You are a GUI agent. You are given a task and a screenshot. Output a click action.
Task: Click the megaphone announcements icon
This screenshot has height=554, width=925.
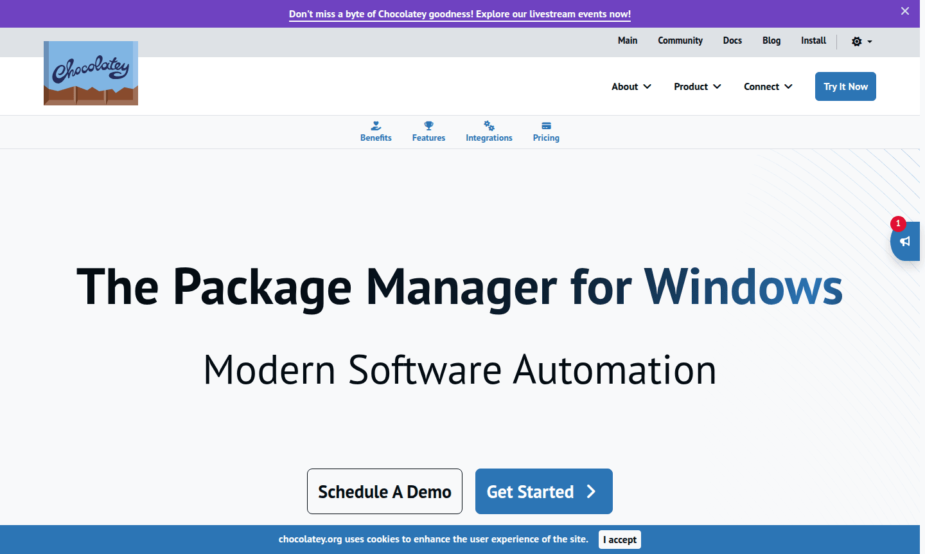point(906,242)
